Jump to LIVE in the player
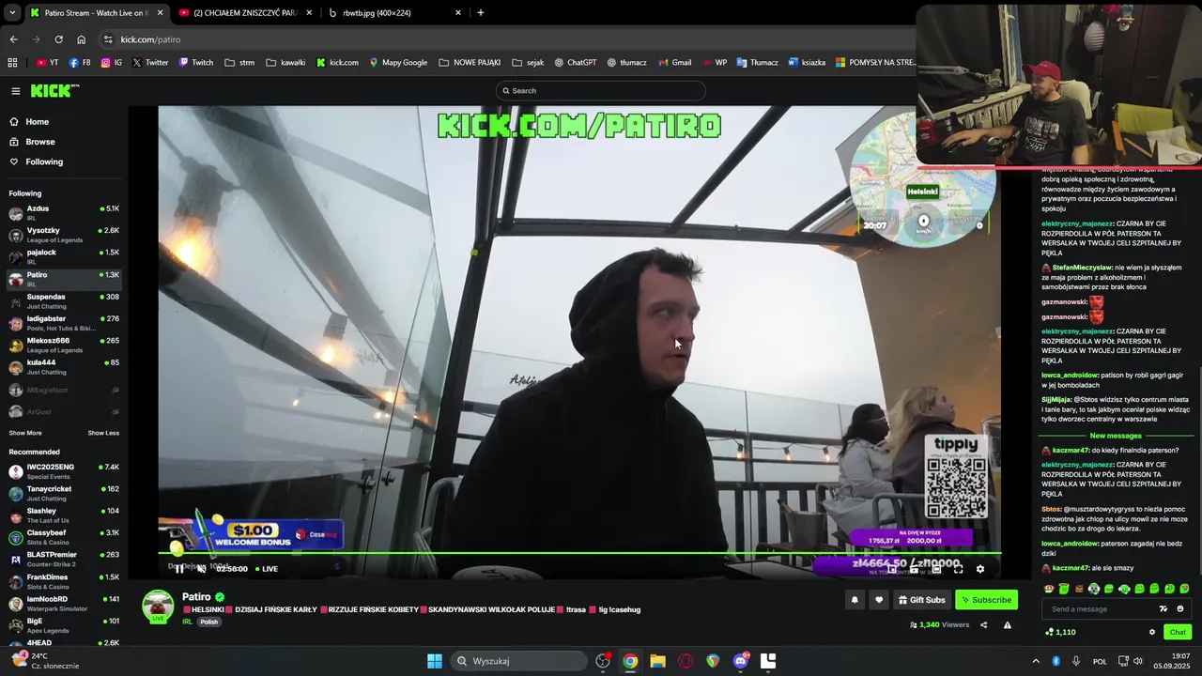1202x676 pixels. pos(266,569)
